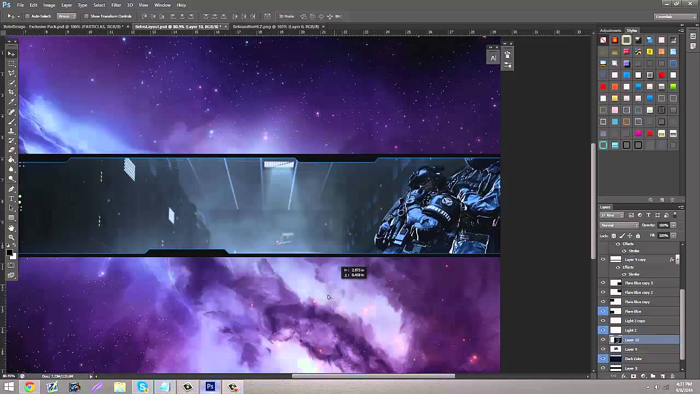Delete layer using trash icon
Screen dimensions: 700x394
(673, 376)
